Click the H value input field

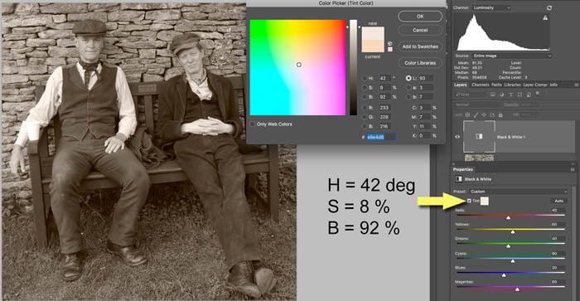coord(385,78)
